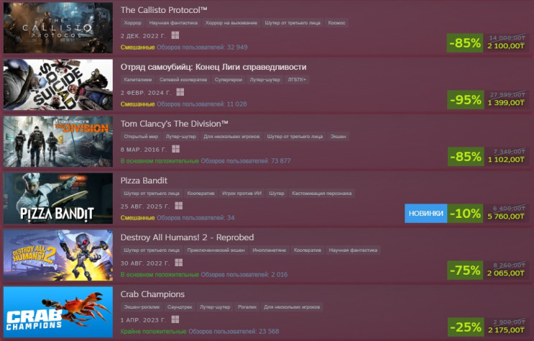The height and width of the screenshot is (341, 534).
Task: Click the -10% discount badge
Action: (x=465, y=214)
